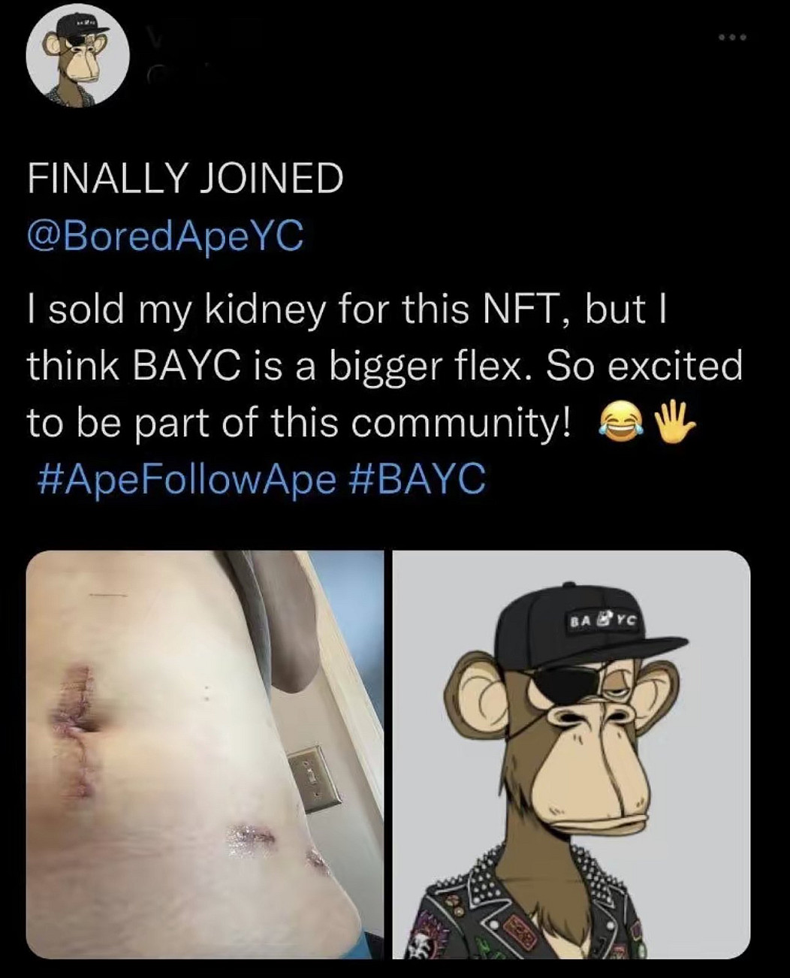The image size is (790, 978).
Task: Open the #BAYC hashtag link
Action: pyautogui.click(x=418, y=478)
